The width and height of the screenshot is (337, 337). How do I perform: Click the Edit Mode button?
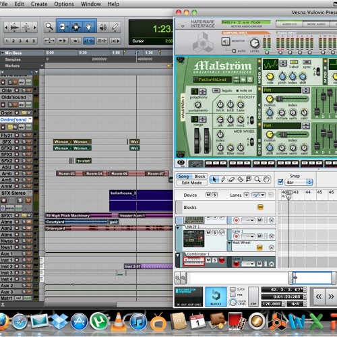191,183
